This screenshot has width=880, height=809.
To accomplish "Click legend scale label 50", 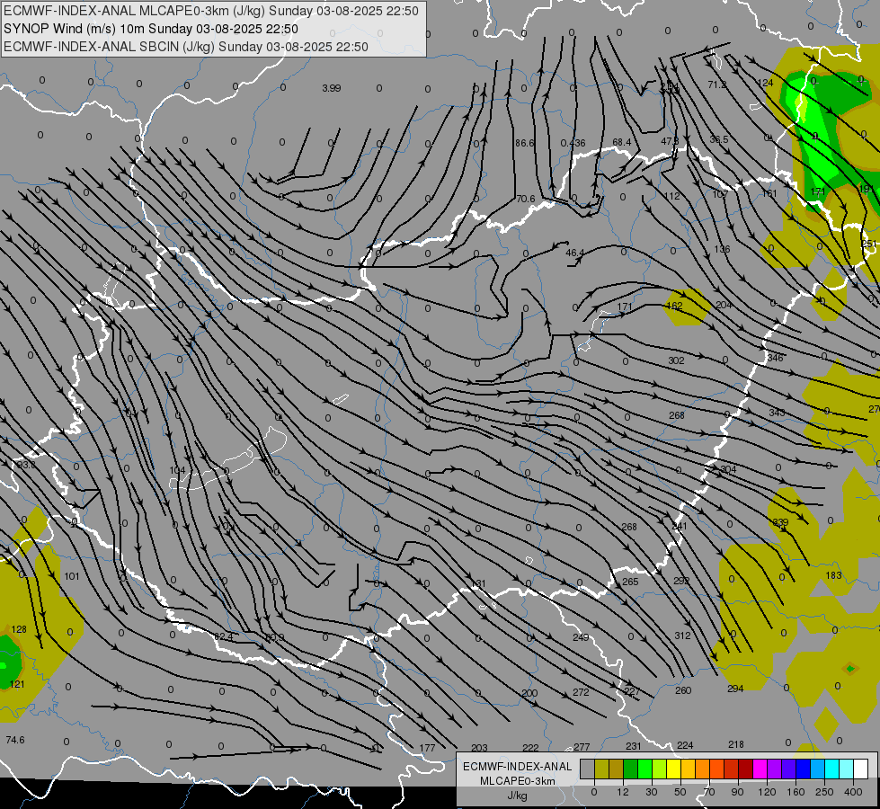I will (680, 792).
